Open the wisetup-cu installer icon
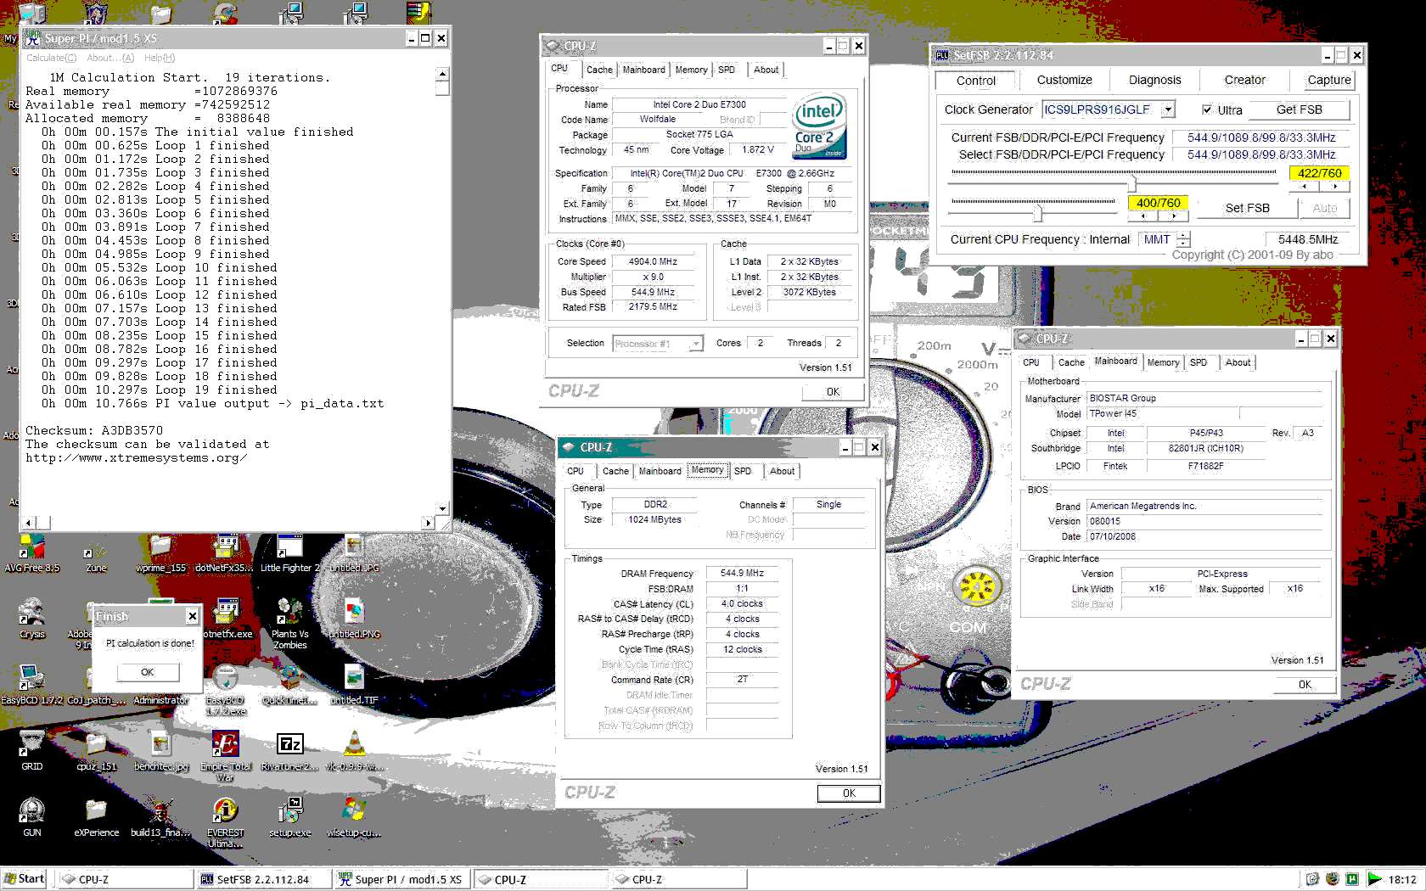The image size is (1426, 891). pyautogui.click(x=354, y=817)
